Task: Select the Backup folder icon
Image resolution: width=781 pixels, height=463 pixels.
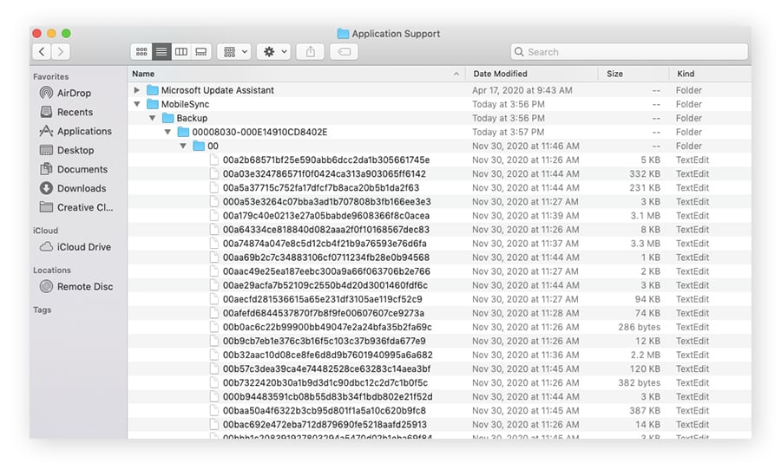Action: click(x=168, y=118)
